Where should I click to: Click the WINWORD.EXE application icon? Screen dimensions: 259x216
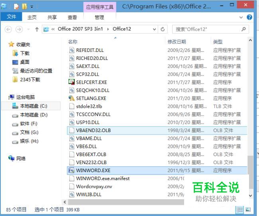[71, 170]
